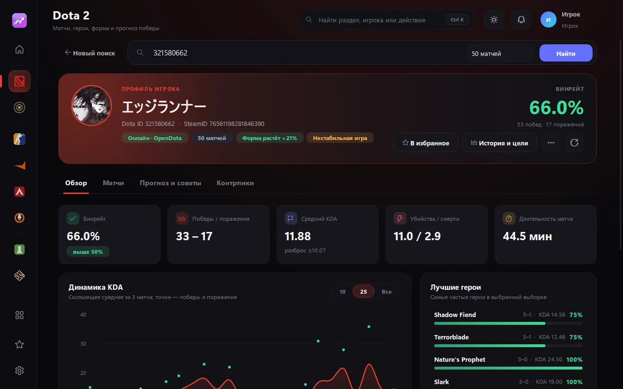Open the orange arrow game sidebar icon

19,165
